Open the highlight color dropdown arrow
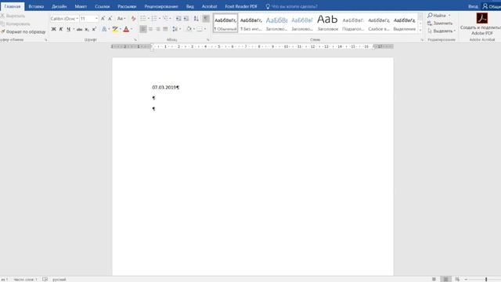This screenshot has height=282, width=501. pyautogui.click(x=121, y=29)
